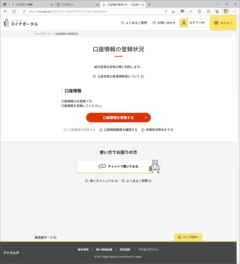Click ページTOPへ button
The image size is (240, 264).
[188, 237]
